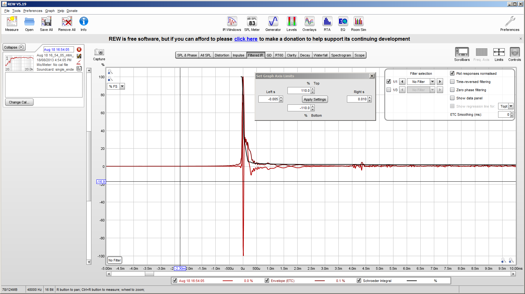Select the measurement thumbnail
This screenshot has width=525, height=294.
coord(19,63)
